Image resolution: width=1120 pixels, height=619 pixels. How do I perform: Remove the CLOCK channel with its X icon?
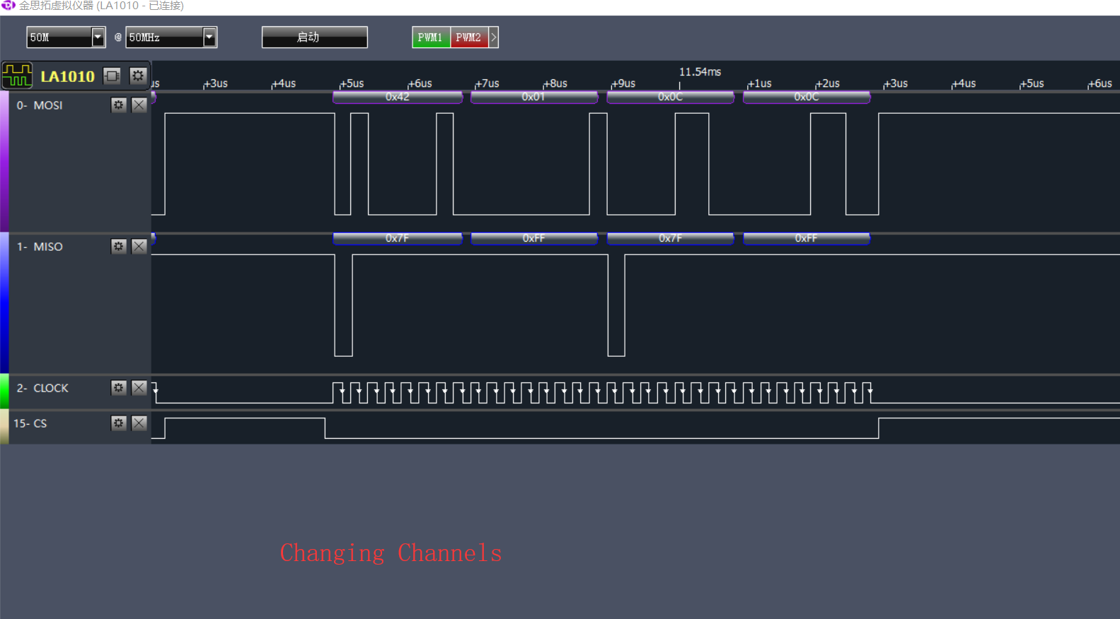[139, 387]
